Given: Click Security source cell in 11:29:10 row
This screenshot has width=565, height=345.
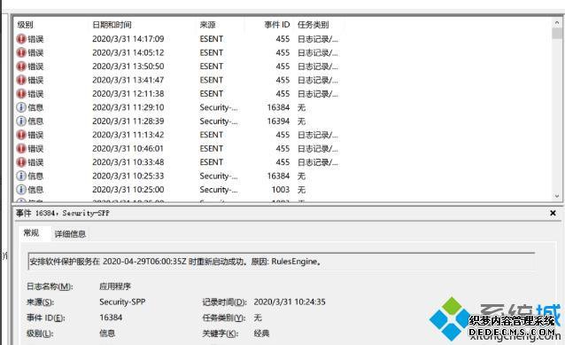Looking at the screenshot, I should [219, 107].
